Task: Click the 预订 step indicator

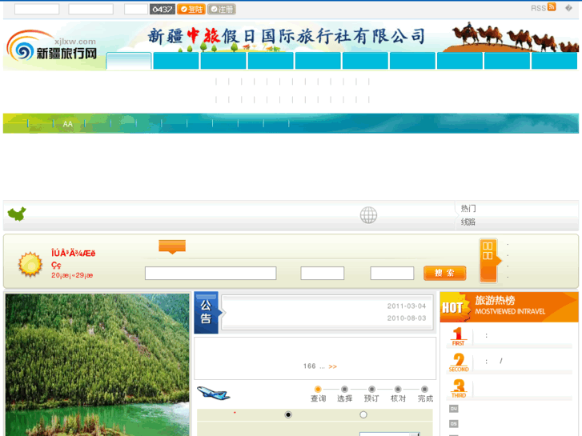Action: 371,394
